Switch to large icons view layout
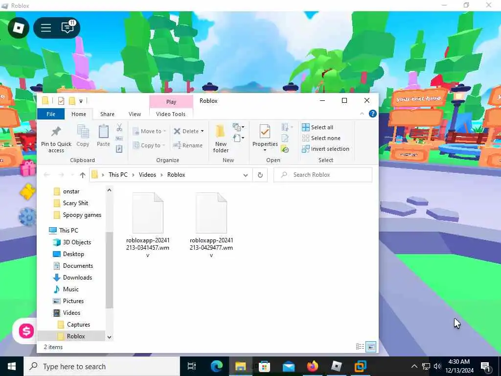 [x=371, y=347]
